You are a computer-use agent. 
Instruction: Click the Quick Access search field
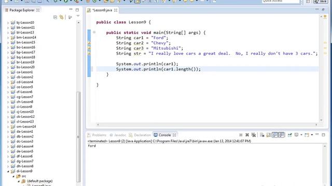281,1
